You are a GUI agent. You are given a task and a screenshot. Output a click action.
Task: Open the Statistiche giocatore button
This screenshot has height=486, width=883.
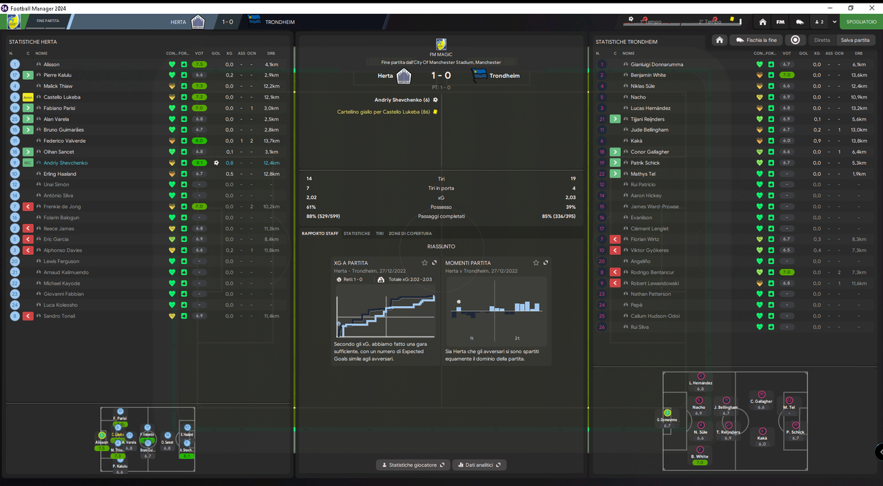tap(413, 465)
